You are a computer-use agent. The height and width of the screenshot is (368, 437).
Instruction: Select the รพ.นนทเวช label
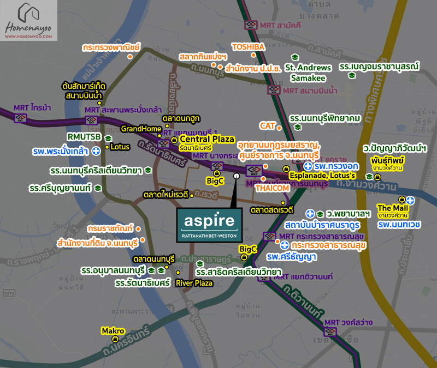[x=399, y=225]
